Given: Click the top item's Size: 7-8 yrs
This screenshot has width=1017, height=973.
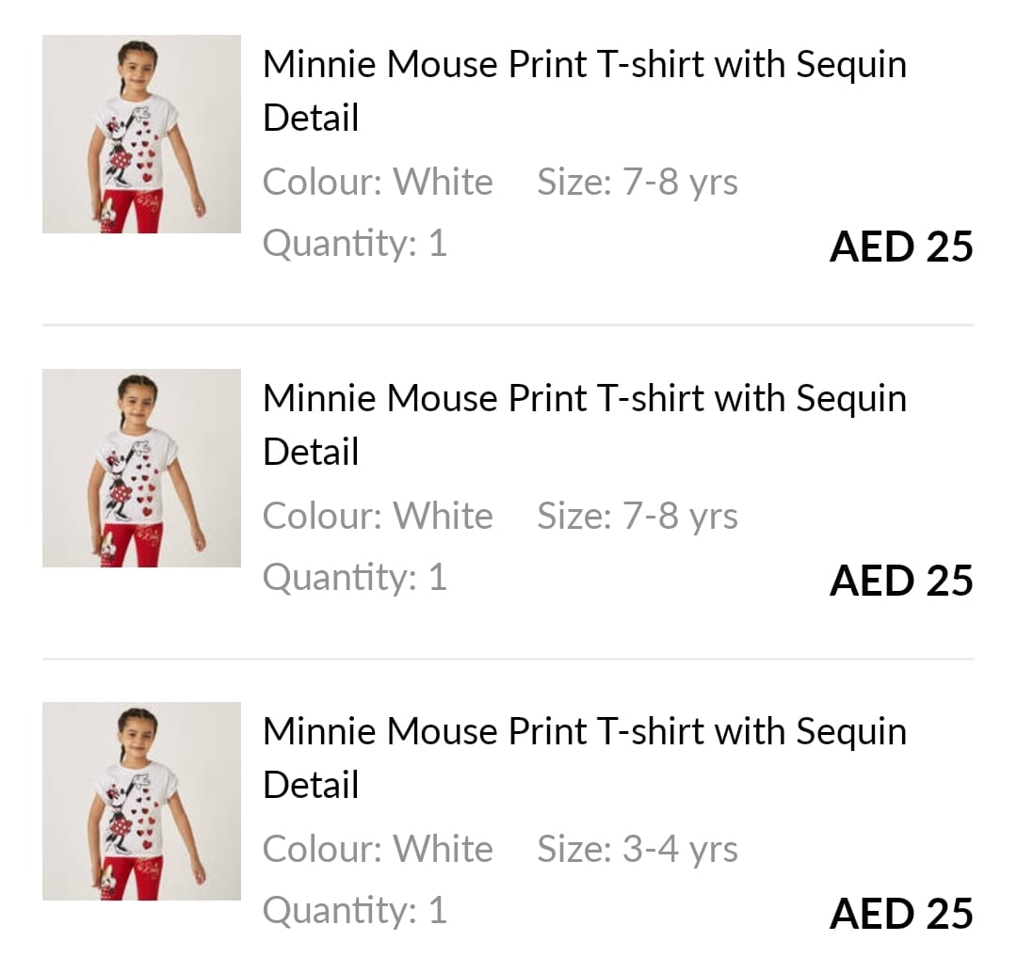Looking at the screenshot, I should click(x=638, y=182).
